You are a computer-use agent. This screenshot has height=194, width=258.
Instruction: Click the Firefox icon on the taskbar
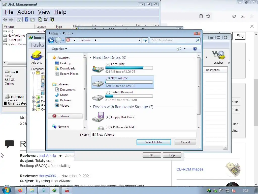(x=20, y=190)
